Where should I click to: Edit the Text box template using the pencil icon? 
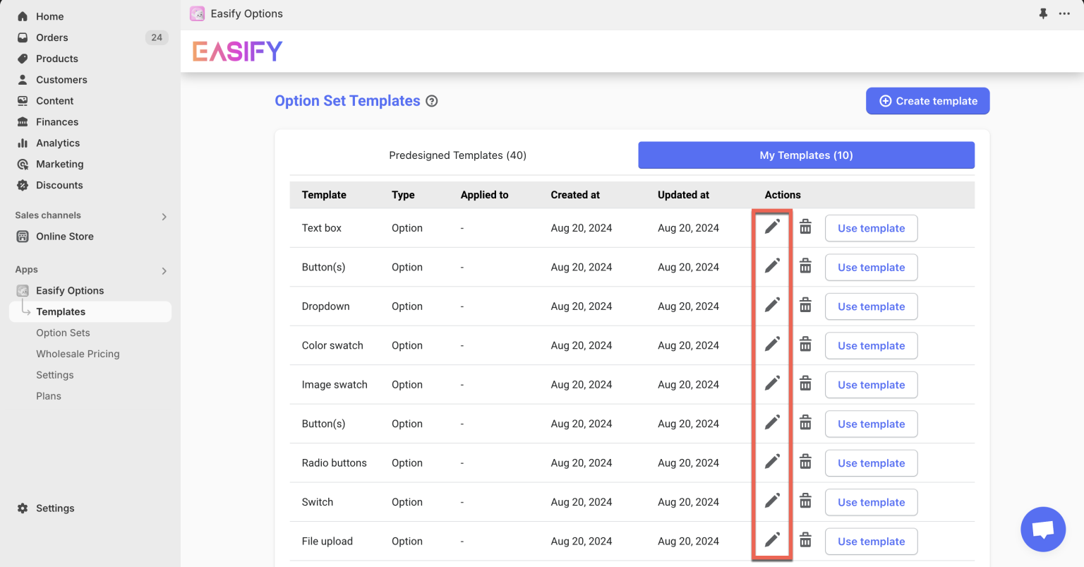[x=772, y=226]
